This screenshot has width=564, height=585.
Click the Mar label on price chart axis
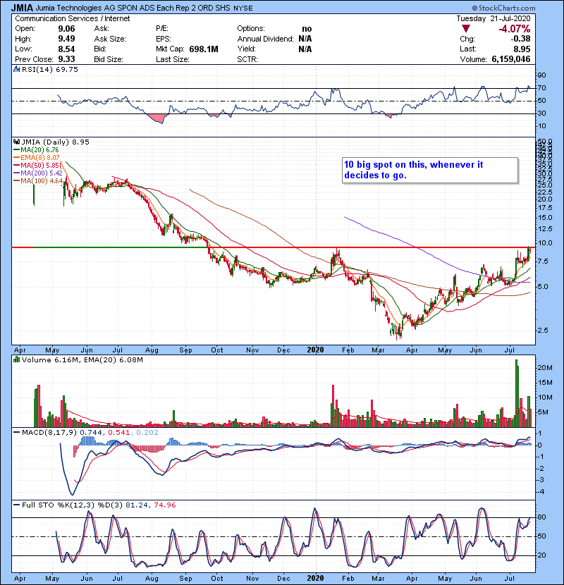pos(378,350)
